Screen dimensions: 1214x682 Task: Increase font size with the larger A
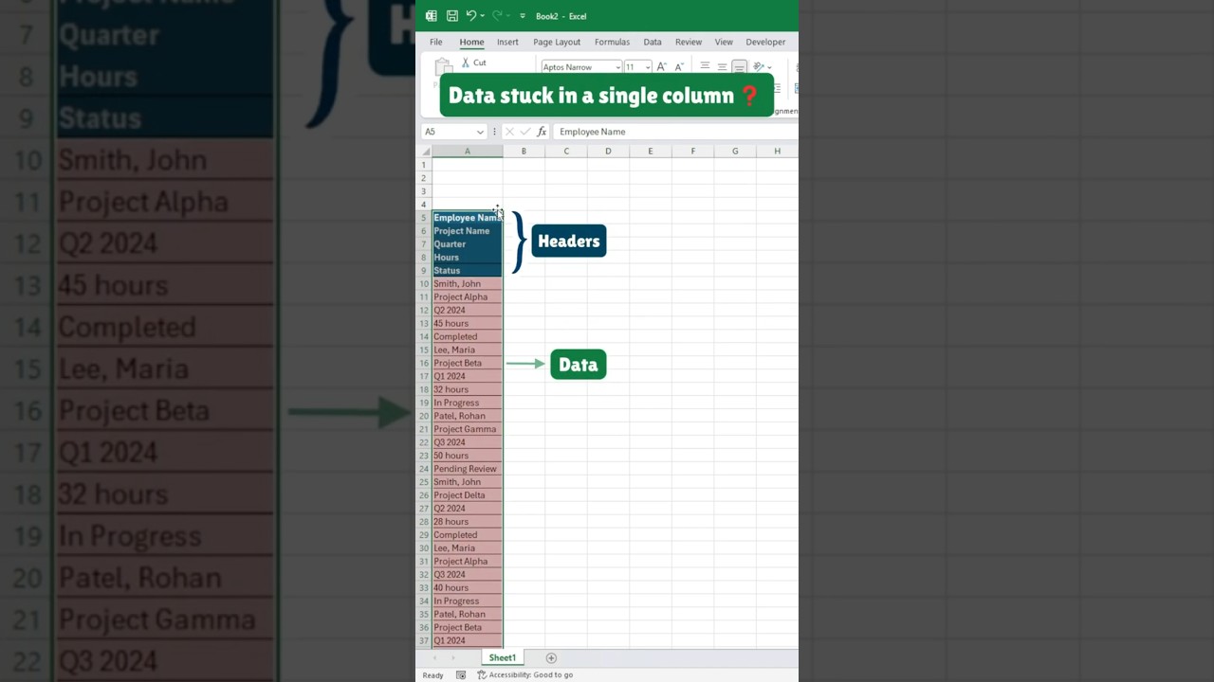pos(662,66)
